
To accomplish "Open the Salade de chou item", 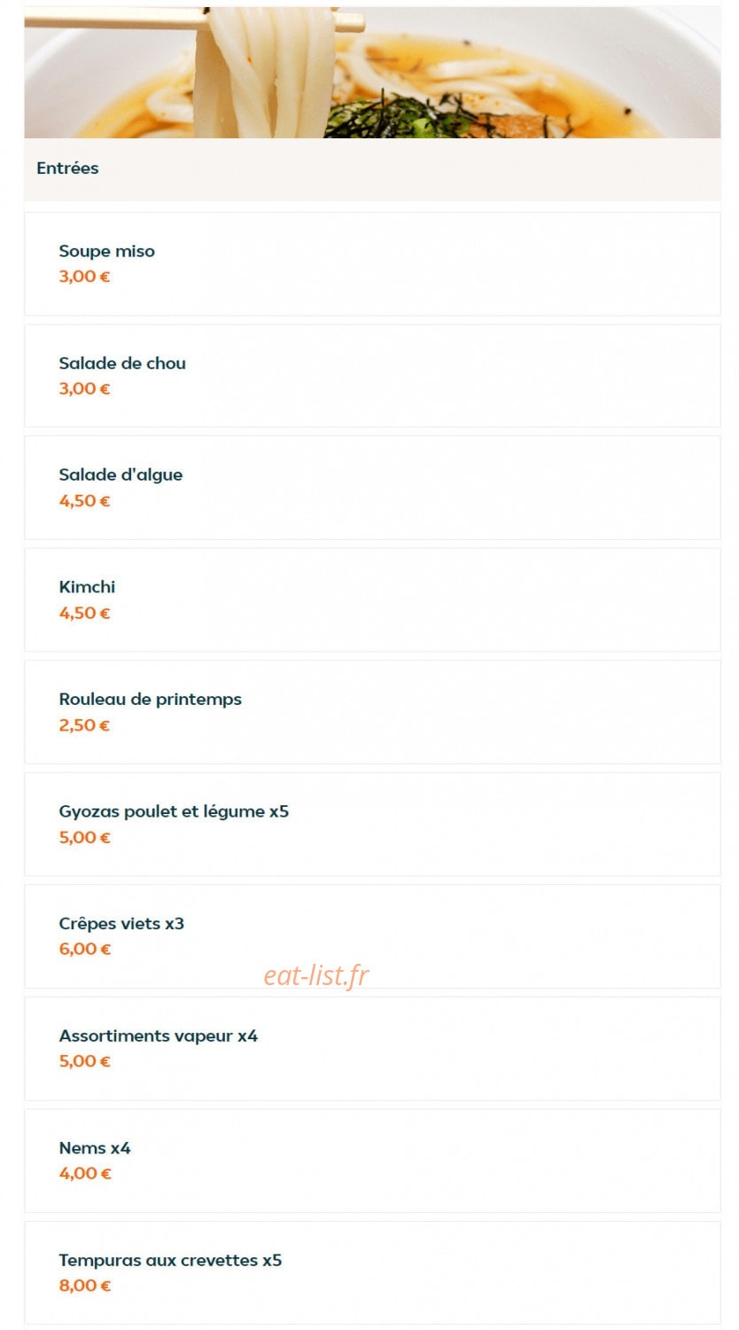I will [x=372, y=376].
